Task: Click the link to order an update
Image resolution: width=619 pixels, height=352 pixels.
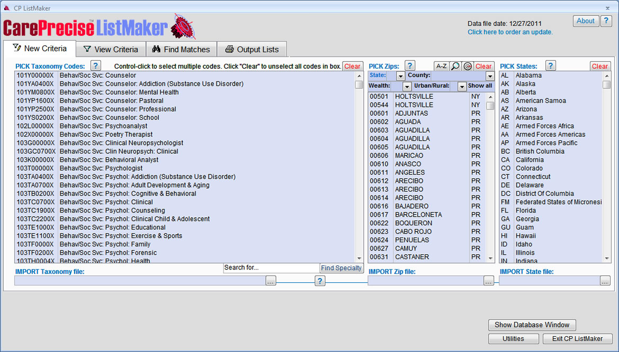Action: tap(510, 32)
